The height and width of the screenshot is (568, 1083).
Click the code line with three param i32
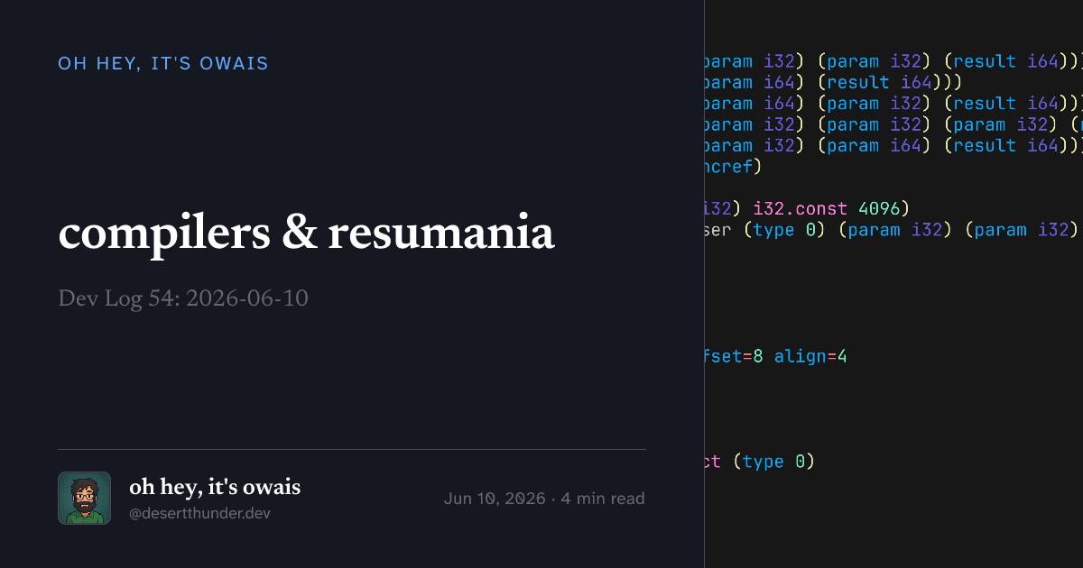pyautogui.click(x=893, y=124)
